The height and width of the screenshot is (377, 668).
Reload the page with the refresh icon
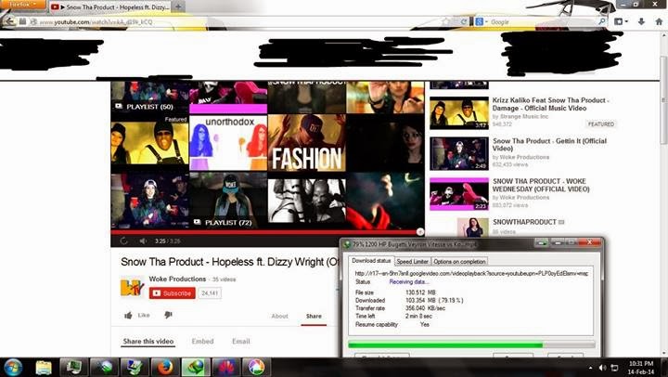pyautogui.click(x=464, y=21)
